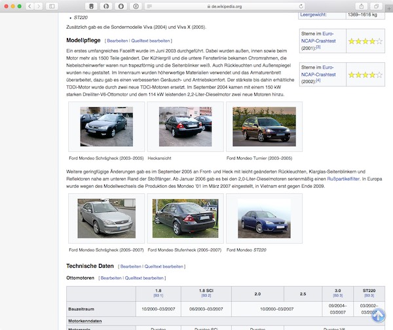393x330 pixels.
Task: Click the de.wikipedia.org address field
Action: (225, 7)
